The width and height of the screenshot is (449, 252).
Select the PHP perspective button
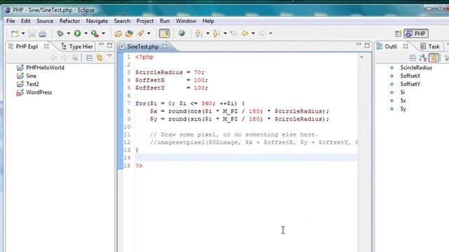click(416, 34)
